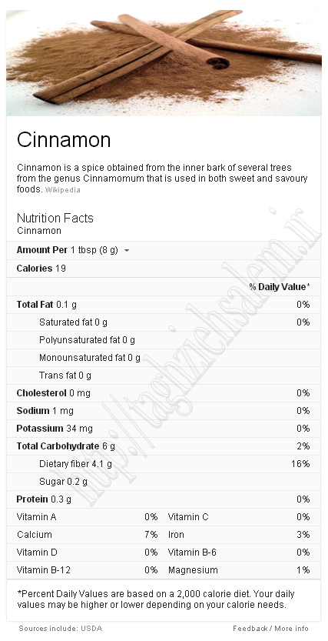Click the Sources include: USDA text

(61, 629)
